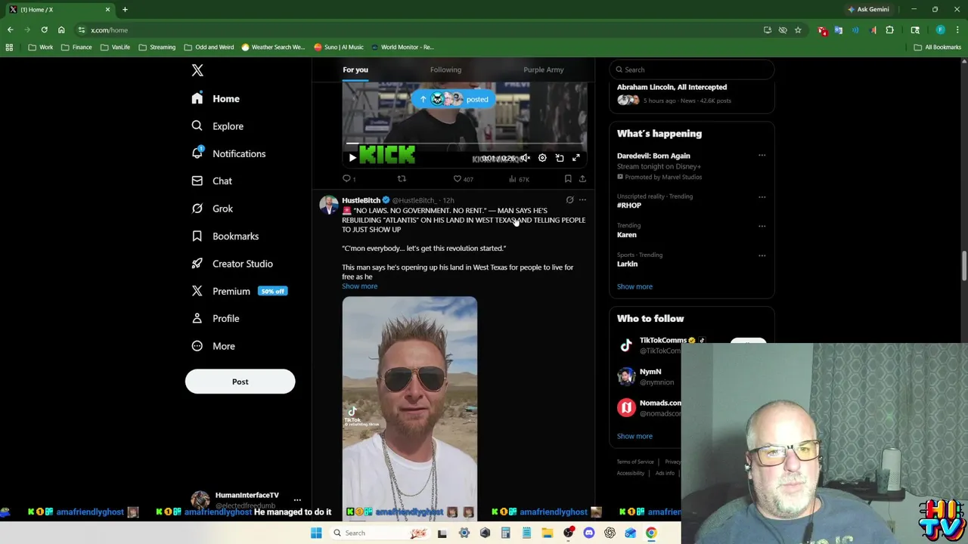Switch to the Purple Army tab

(x=544, y=70)
